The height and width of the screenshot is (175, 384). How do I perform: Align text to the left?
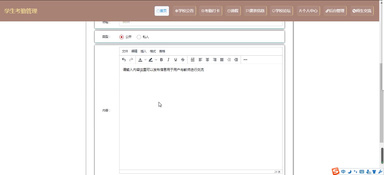point(200,60)
